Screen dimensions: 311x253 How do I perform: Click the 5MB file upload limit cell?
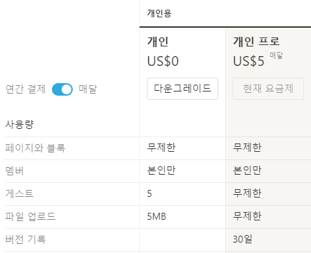(x=157, y=216)
